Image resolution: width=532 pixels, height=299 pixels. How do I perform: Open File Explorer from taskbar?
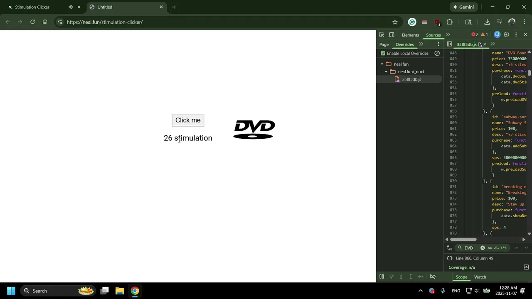[120, 291]
